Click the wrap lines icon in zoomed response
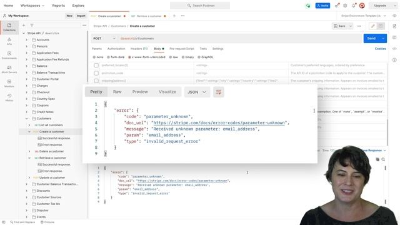This screenshot has width=400, height=225. click(218, 92)
